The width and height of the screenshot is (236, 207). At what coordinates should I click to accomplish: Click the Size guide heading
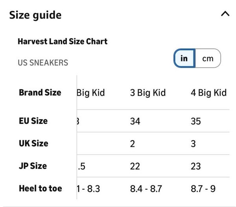click(x=35, y=15)
